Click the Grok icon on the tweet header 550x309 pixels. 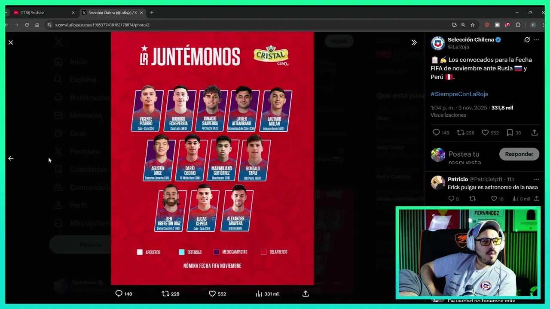pyautogui.click(x=527, y=39)
